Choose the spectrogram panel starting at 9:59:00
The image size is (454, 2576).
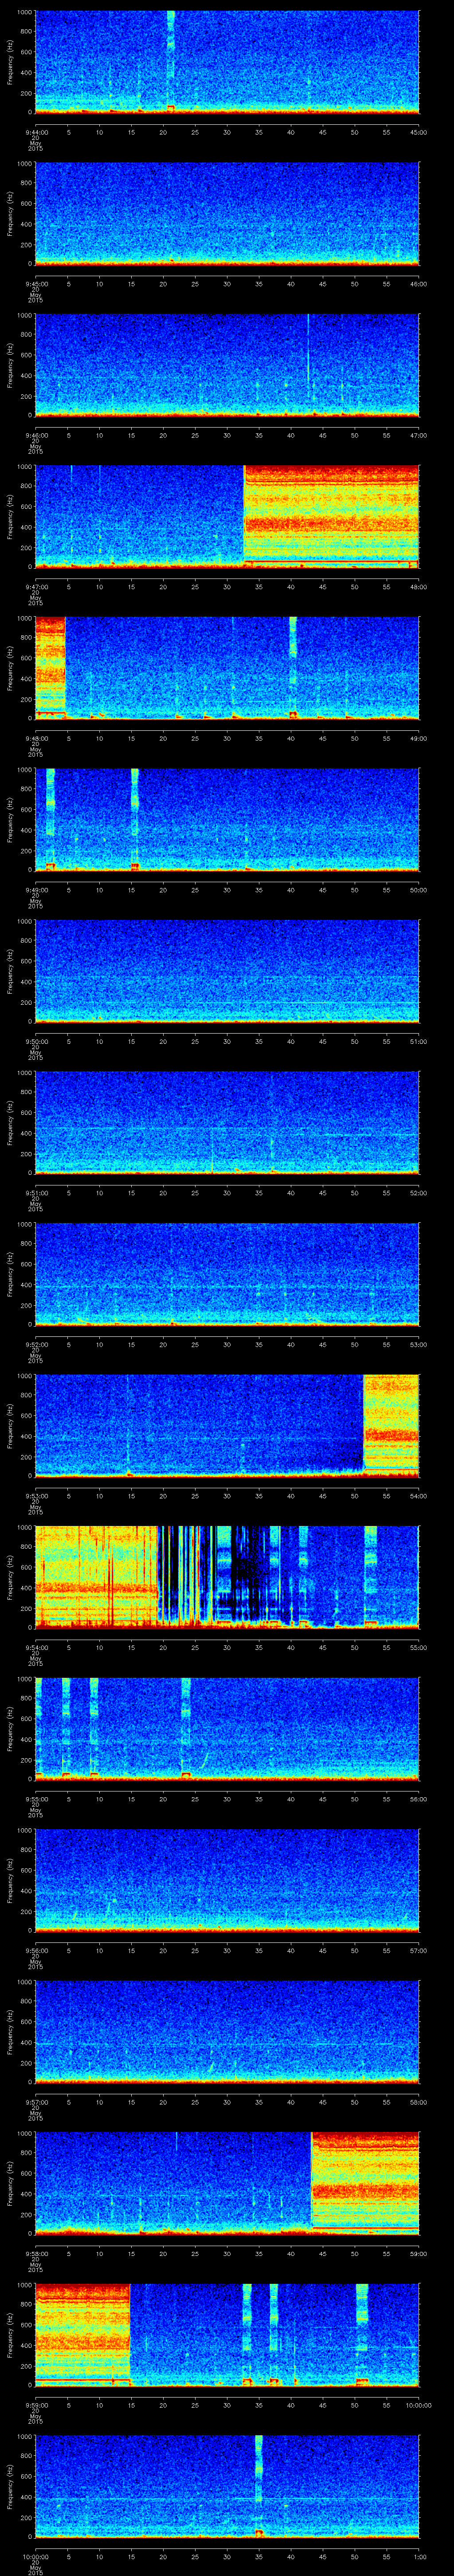[227, 2334]
